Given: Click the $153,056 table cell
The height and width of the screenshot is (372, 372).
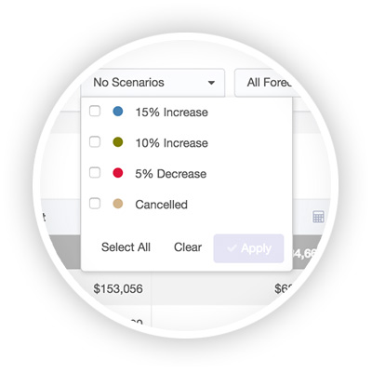Looking at the screenshot, I should coord(118,288).
